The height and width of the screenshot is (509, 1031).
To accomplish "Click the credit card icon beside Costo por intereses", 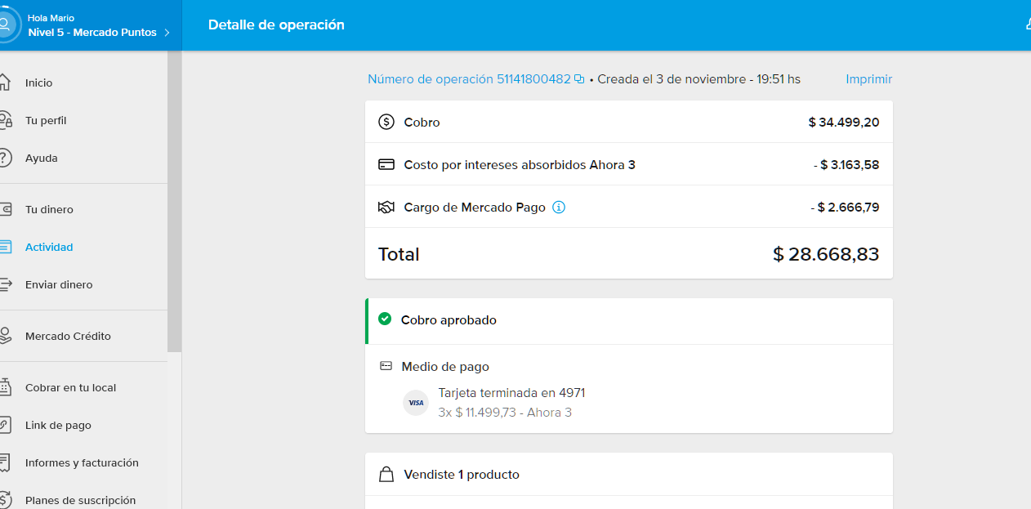I will pyautogui.click(x=386, y=165).
